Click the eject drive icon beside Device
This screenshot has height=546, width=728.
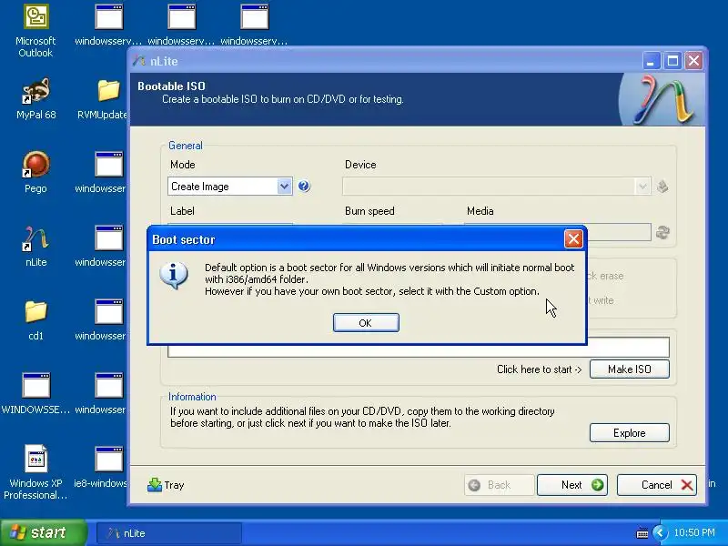pos(662,187)
